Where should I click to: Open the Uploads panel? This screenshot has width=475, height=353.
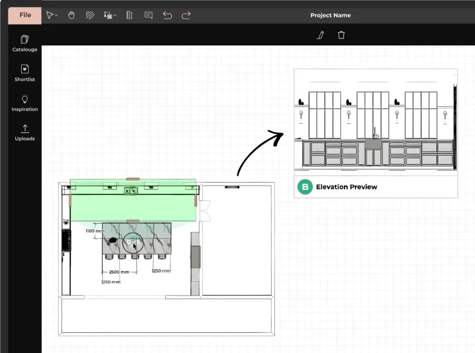[25, 132]
